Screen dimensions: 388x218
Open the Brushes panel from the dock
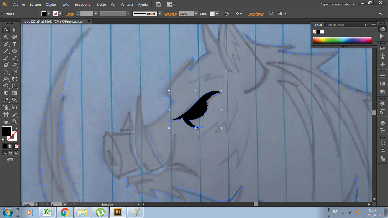point(383,56)
